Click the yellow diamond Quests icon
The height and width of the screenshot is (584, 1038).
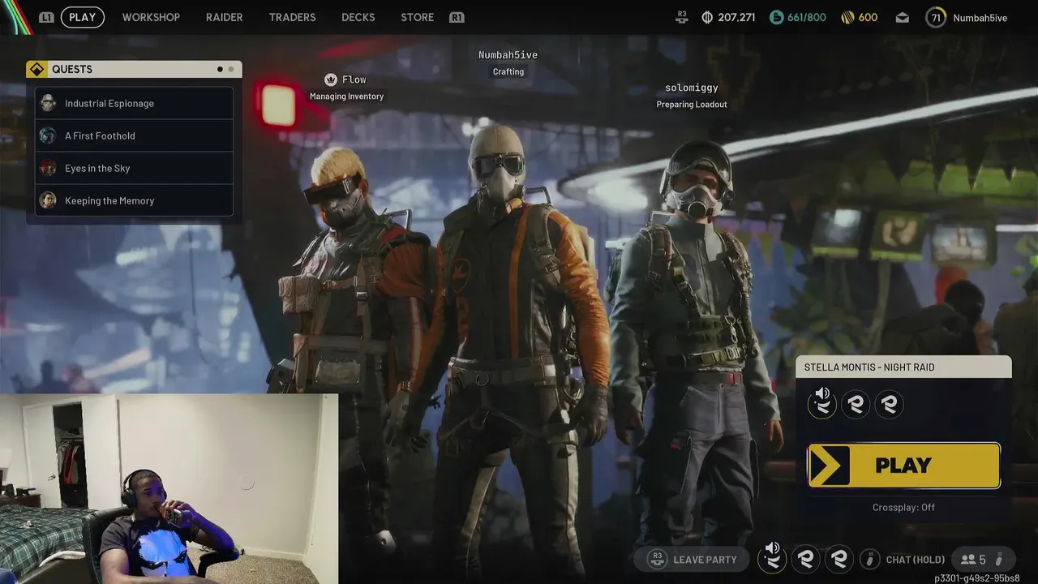[x=36, y=69]
